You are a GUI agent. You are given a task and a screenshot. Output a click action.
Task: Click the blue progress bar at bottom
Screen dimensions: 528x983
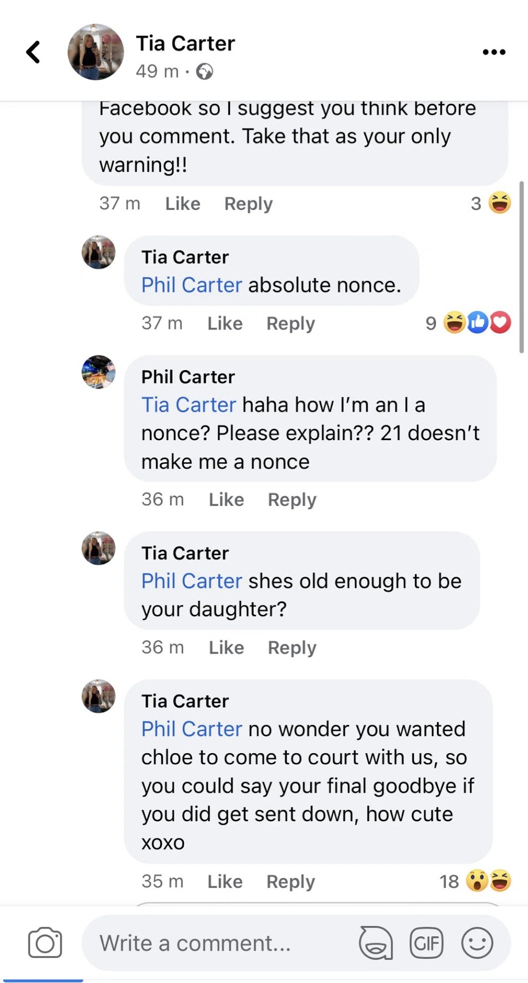coord(43,979)
